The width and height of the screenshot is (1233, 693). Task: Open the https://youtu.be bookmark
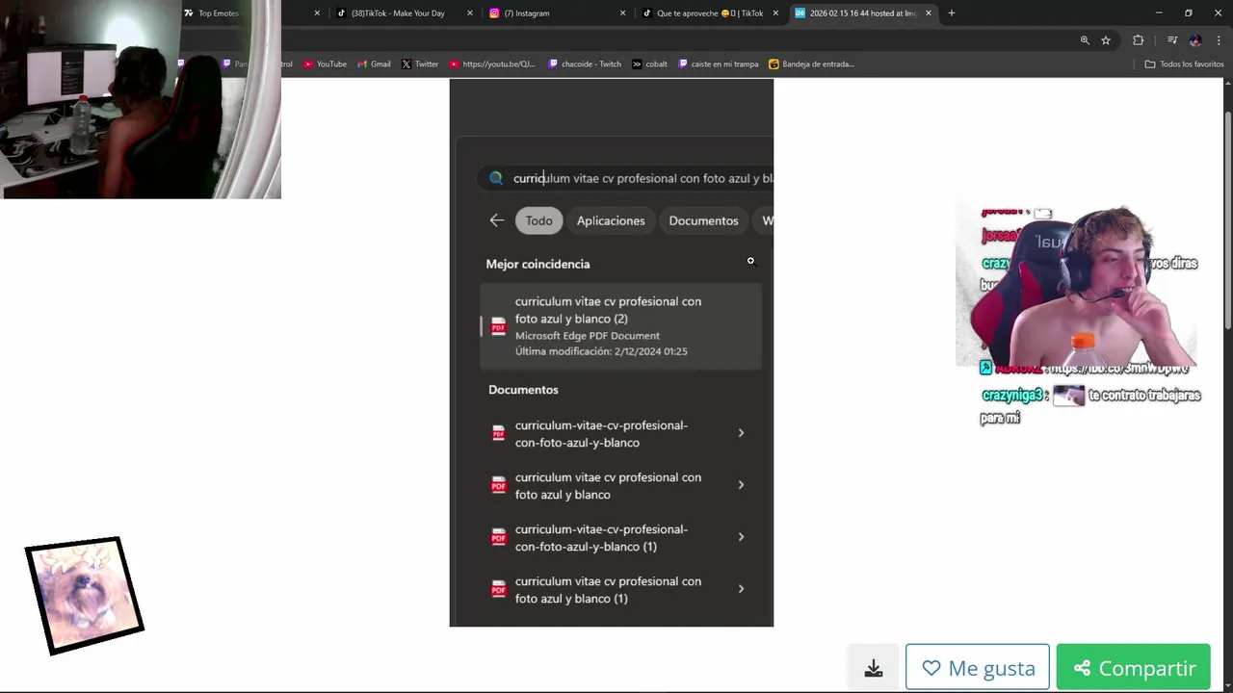pyautogui.click(x=491, y=64)
